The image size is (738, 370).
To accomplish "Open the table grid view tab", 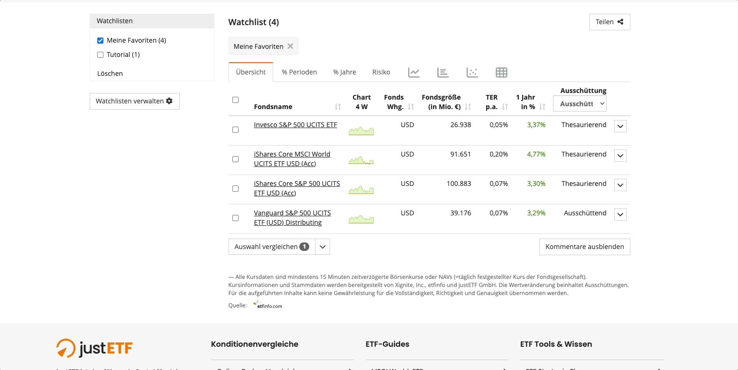I will 501,72.
